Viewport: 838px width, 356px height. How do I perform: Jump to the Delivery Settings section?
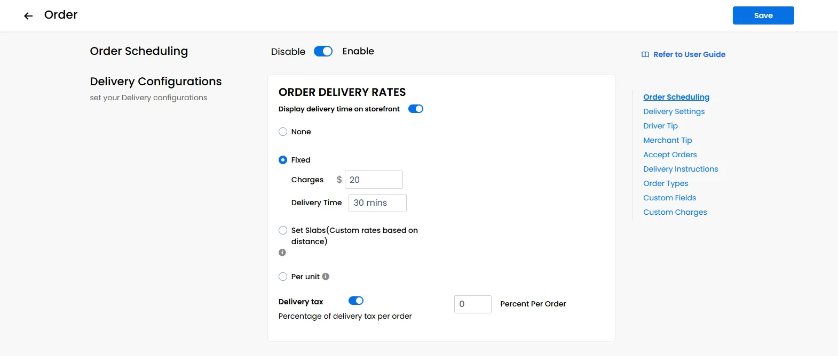[x=674, y=111]
